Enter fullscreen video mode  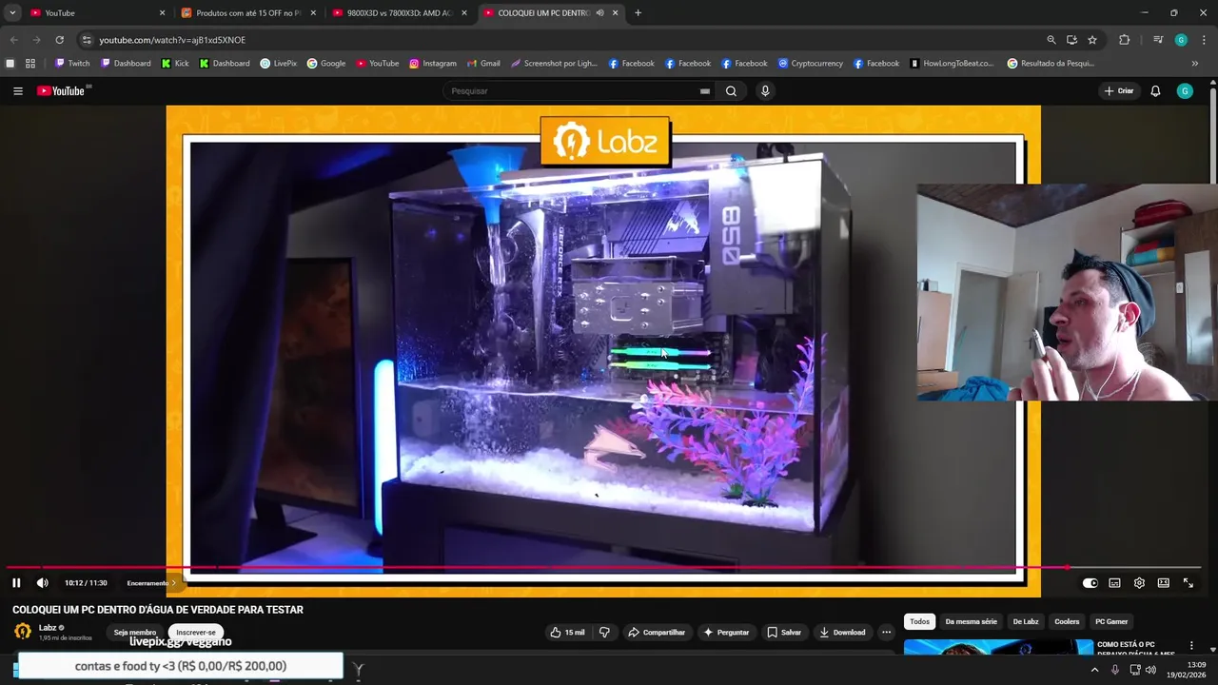1188,583
